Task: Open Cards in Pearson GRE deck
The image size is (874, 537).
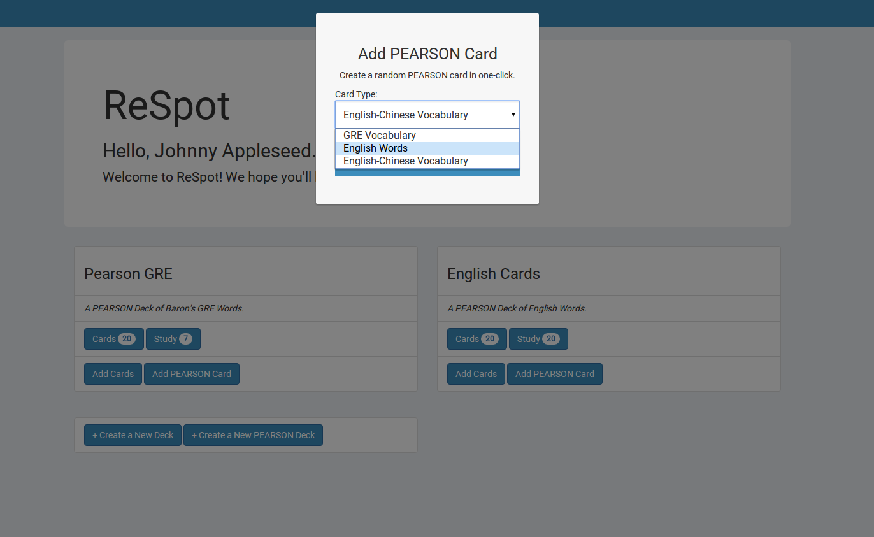Action: pos(114,339)
